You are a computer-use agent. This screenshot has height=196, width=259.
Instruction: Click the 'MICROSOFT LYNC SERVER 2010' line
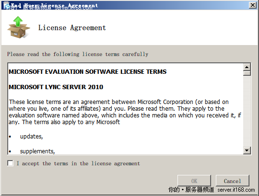[x=56, y=87]
